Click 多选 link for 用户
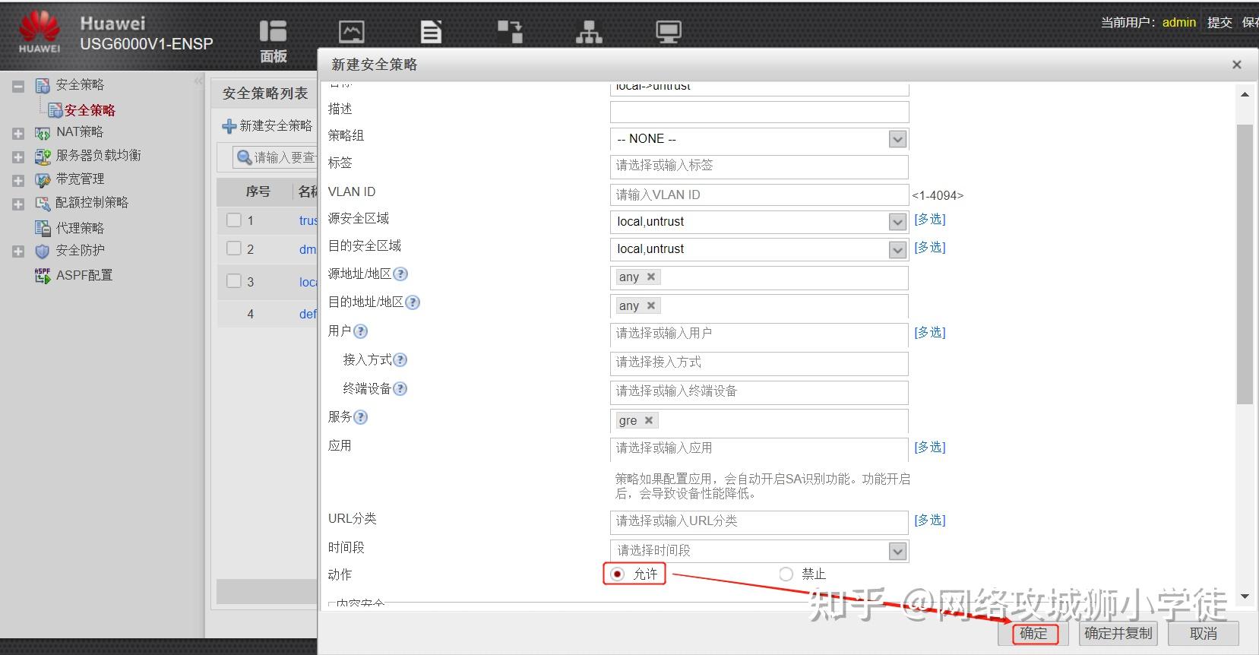1259x655 pixels. pos(930,333)
